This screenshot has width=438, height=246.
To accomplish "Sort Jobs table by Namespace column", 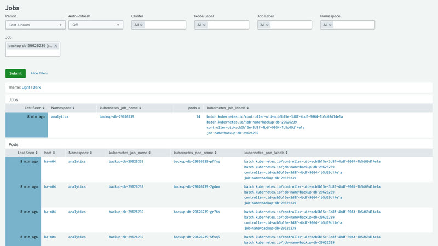I will [x=63, y=108].
